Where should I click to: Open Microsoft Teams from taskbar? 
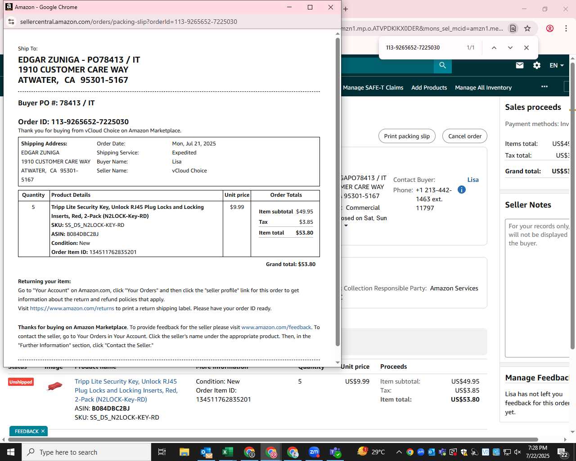(x=336, y=452)
